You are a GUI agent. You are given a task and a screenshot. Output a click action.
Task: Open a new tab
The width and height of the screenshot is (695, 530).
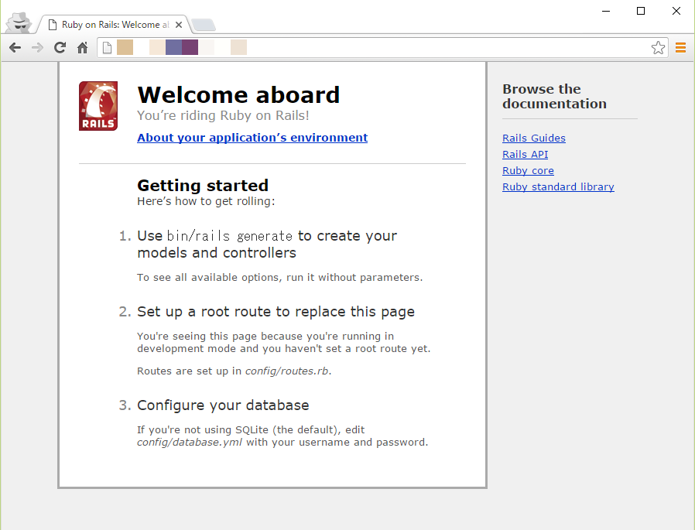(204, 25)
